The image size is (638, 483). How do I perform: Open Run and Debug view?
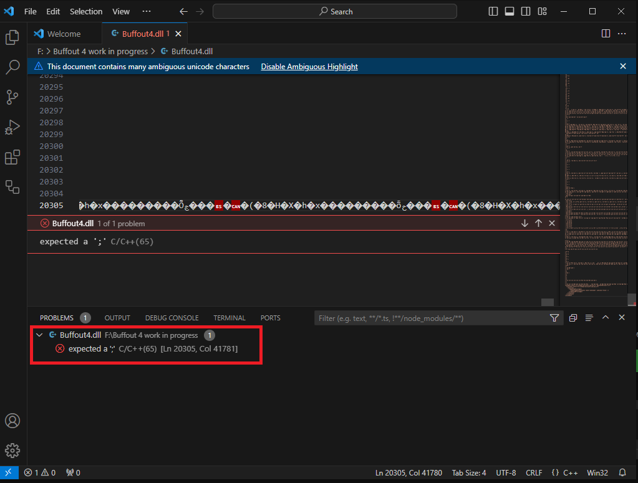(x=12, y=127)
